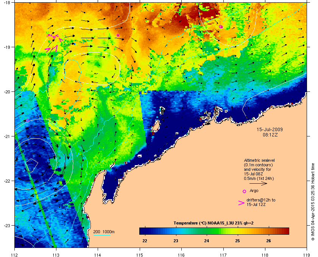
Task: Click the longitude axis label 117
Action: click(223, 255)
